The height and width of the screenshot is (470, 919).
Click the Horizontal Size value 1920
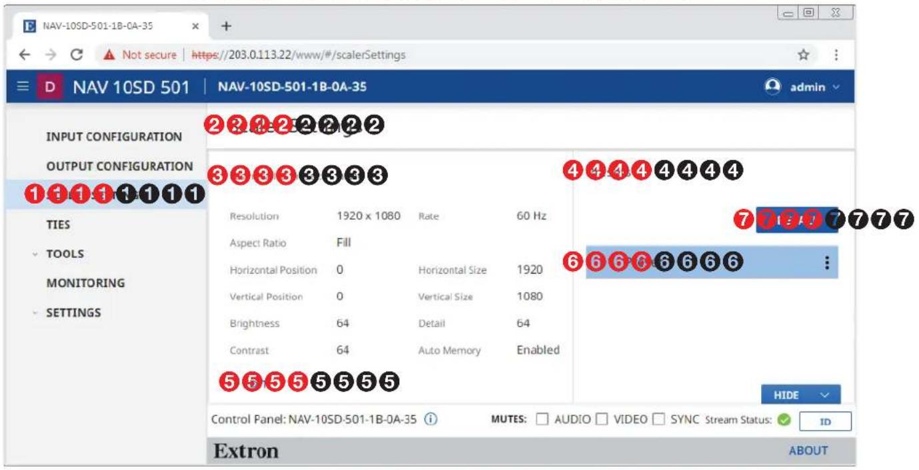529,270
